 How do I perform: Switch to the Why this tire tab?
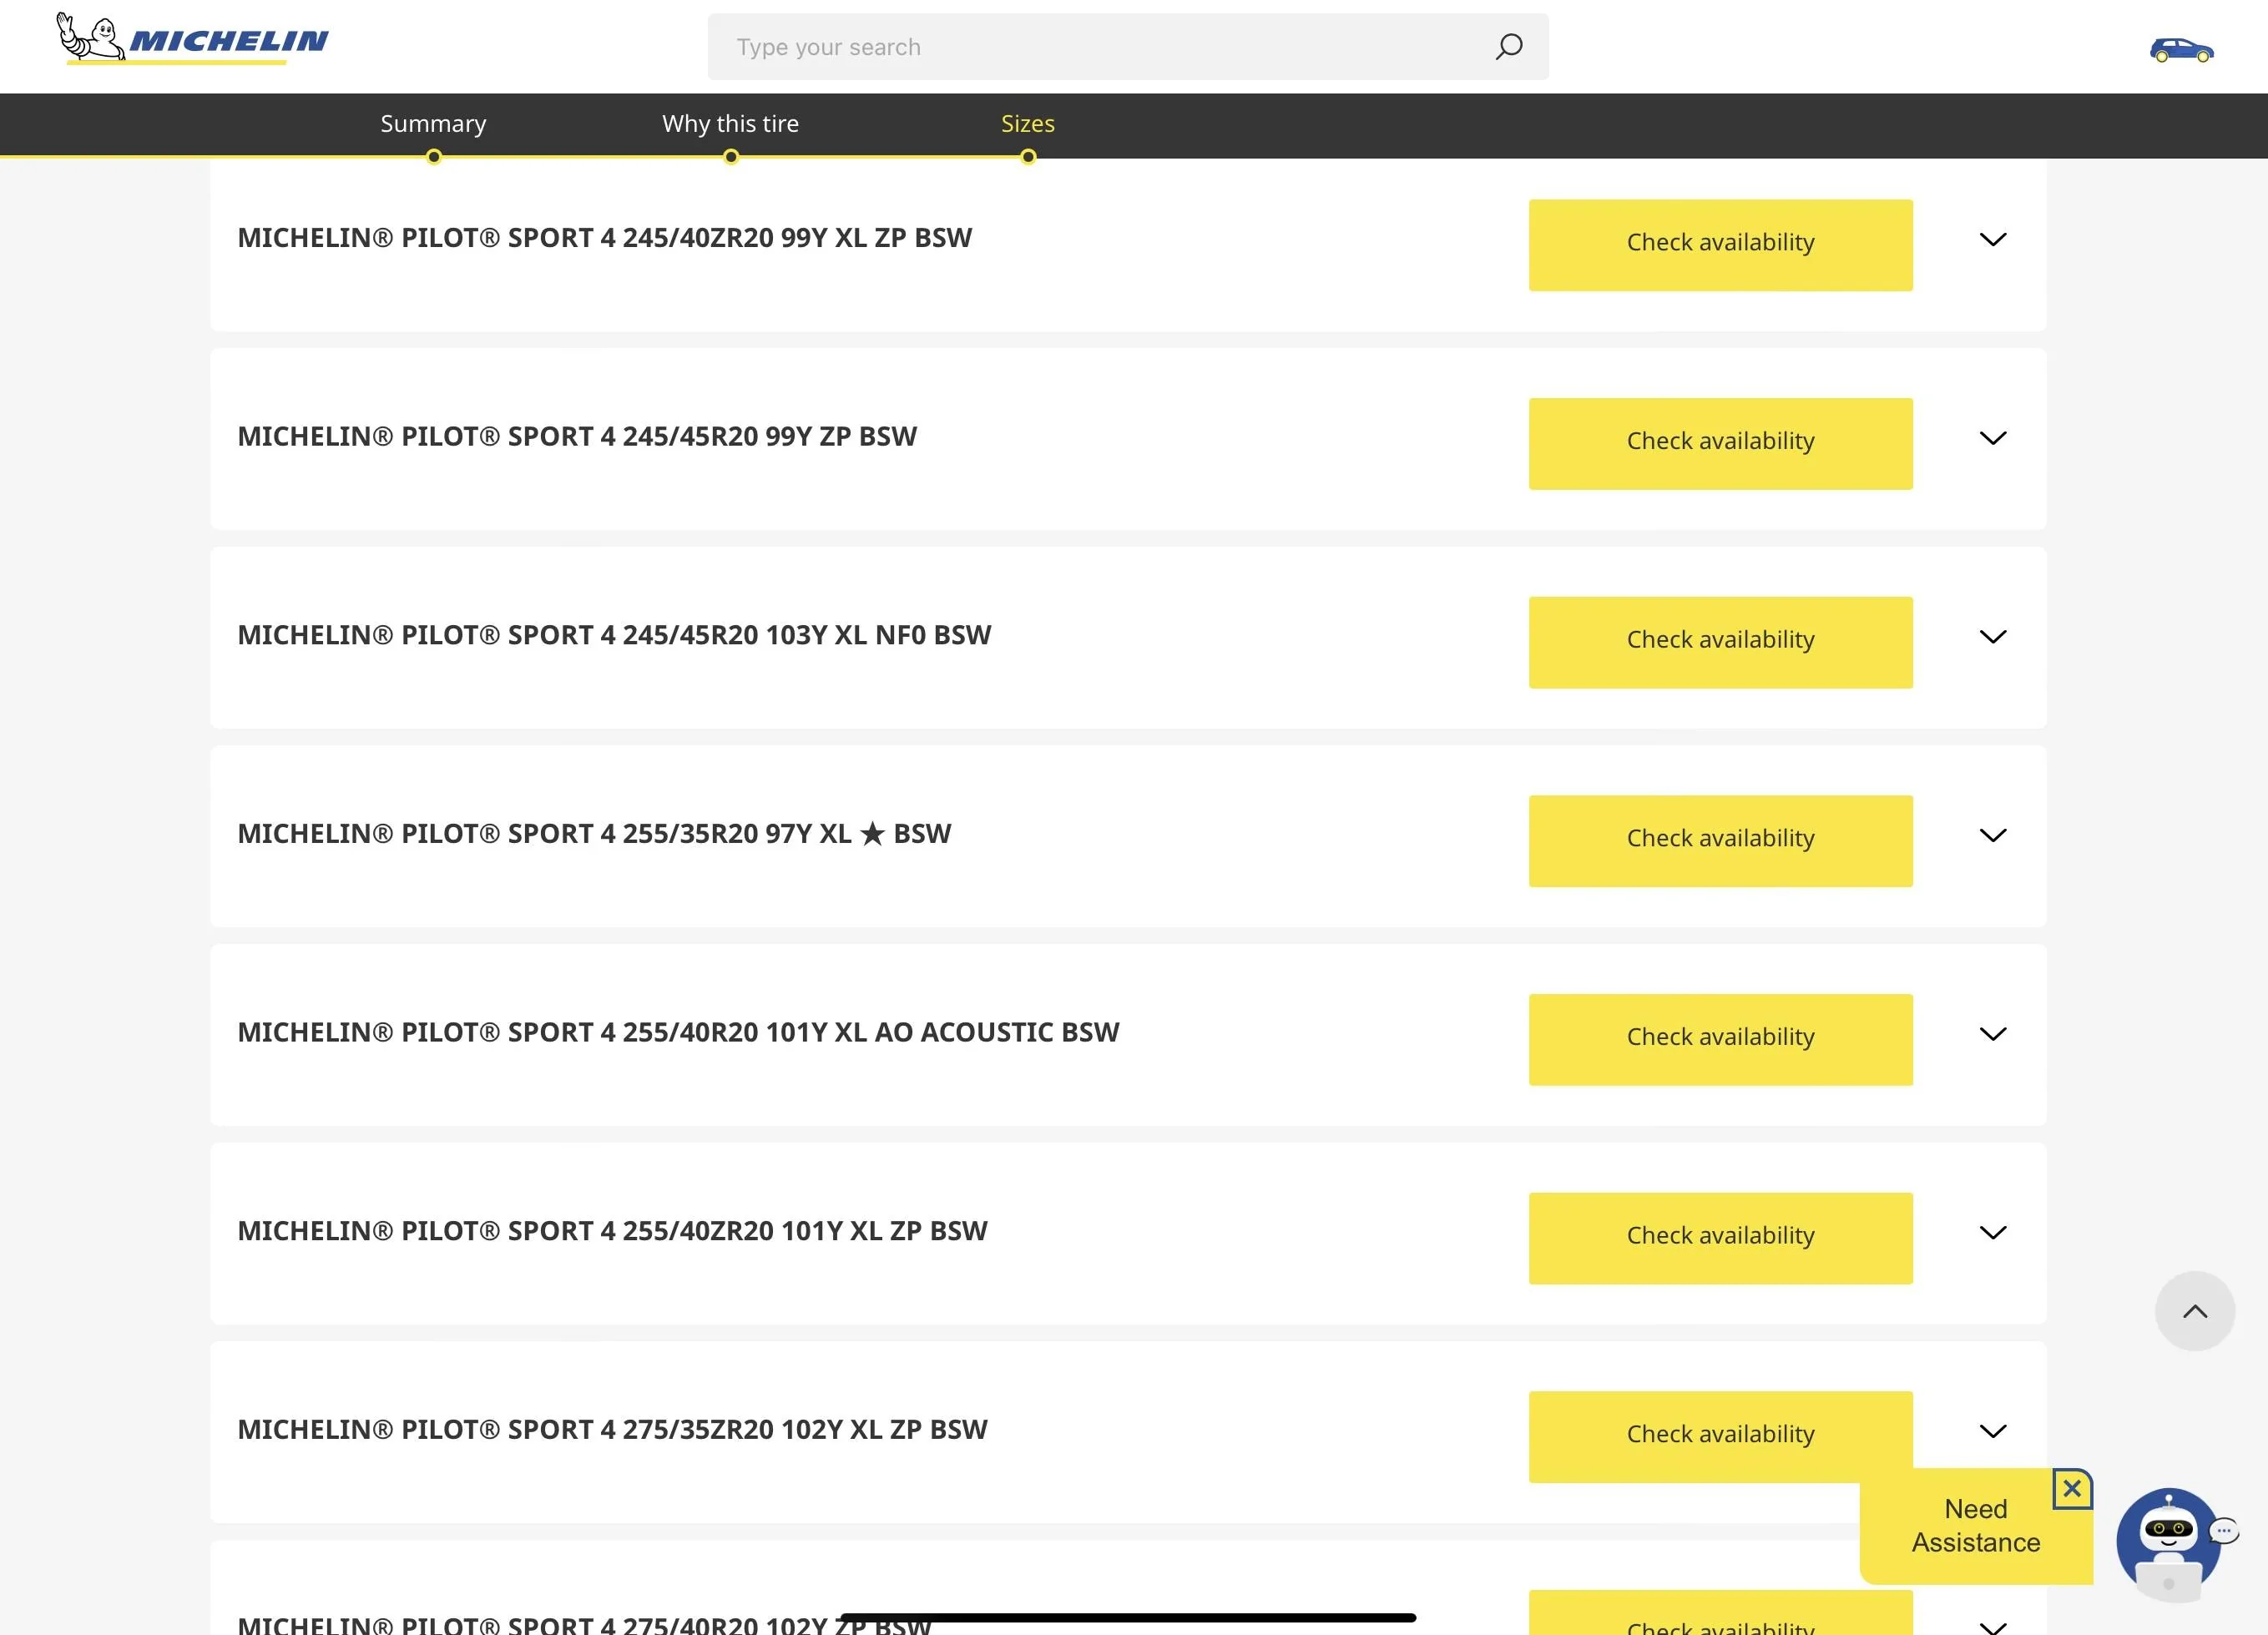[x=730, y=124]
